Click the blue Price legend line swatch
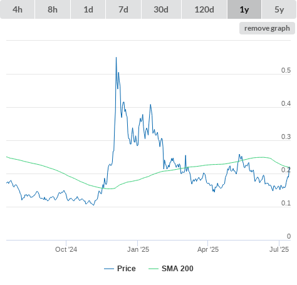 tap(109, 269)
